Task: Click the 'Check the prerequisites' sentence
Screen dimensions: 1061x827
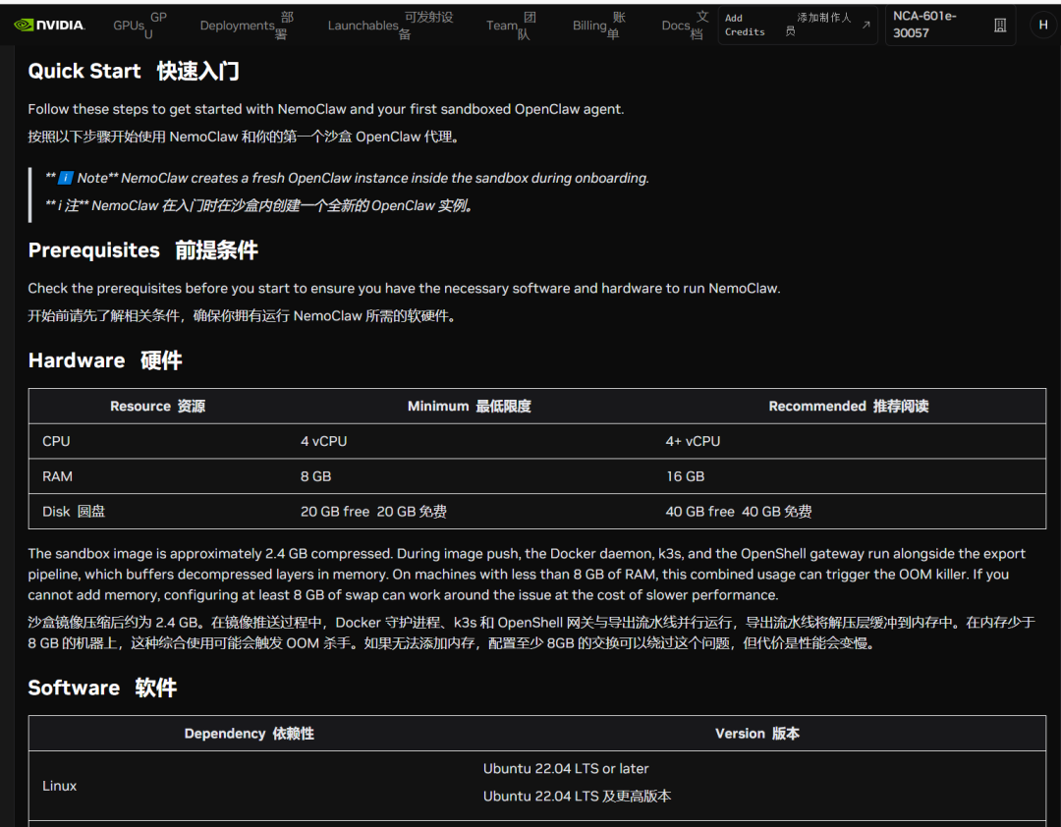Action: (404, 289)
